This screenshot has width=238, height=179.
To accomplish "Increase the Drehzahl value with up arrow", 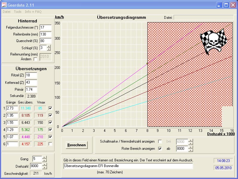I will click(x=44, y=165).
